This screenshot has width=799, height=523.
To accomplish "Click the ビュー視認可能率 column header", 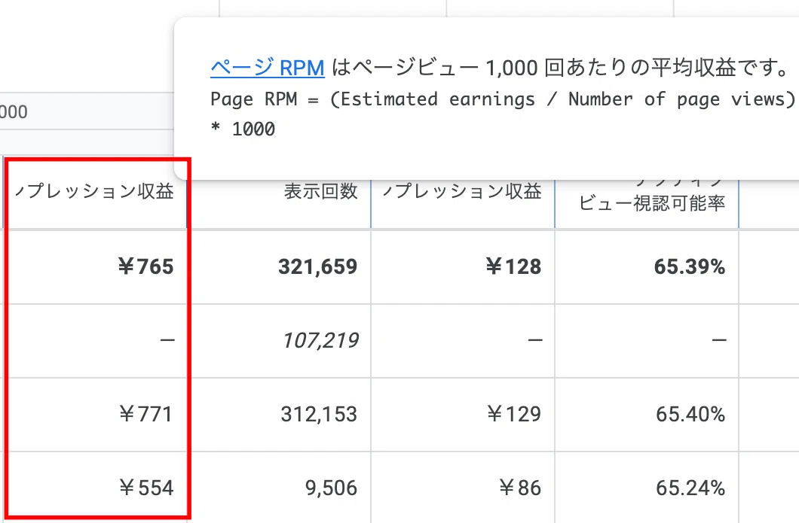I will coord(652,203).
